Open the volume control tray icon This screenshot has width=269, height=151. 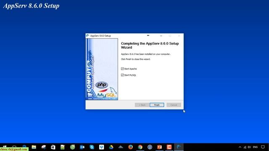point(249,147)
